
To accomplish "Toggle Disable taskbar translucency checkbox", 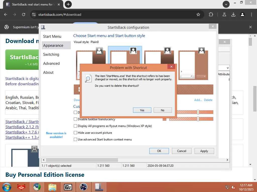I will [x=75, y=119].
